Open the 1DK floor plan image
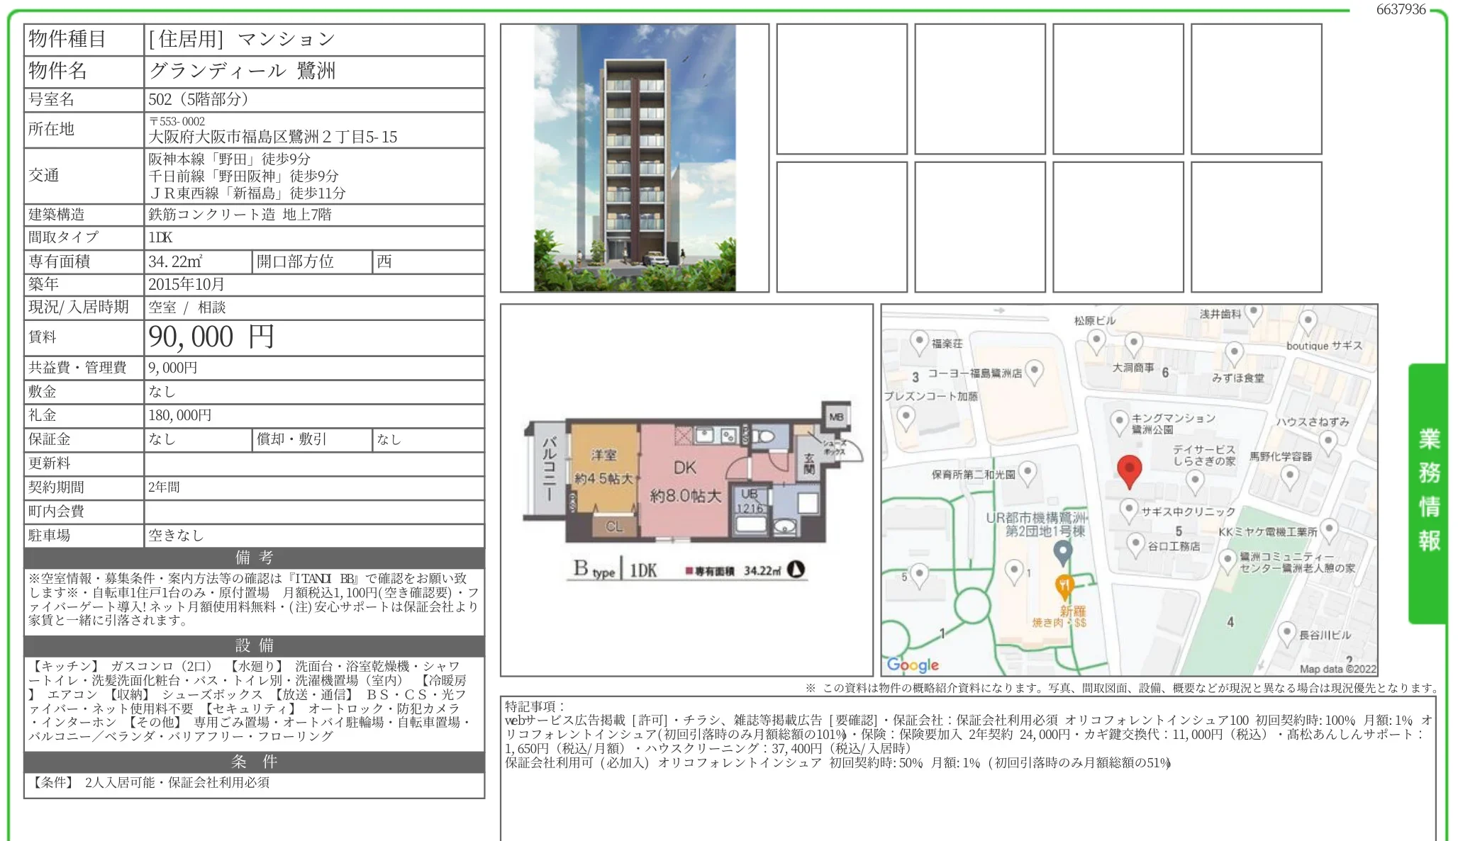 coord(686,490)
